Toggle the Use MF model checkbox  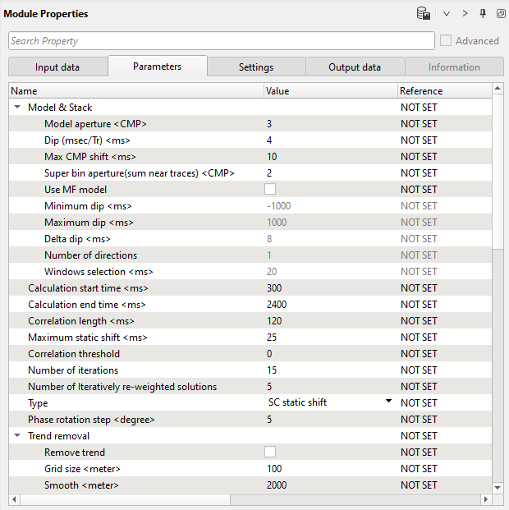(270, 190)
